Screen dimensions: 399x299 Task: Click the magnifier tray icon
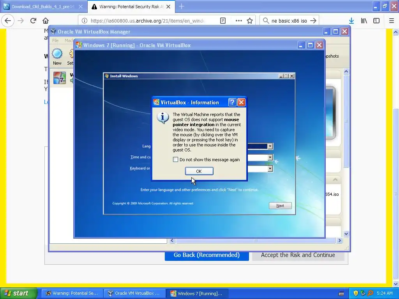tap(370, 293)
